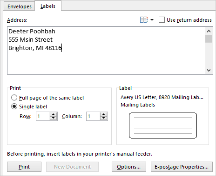The width and height of the screenshot is (216, 176).
Task: Increase the Row value with up arrow
Action: point(54,114)
